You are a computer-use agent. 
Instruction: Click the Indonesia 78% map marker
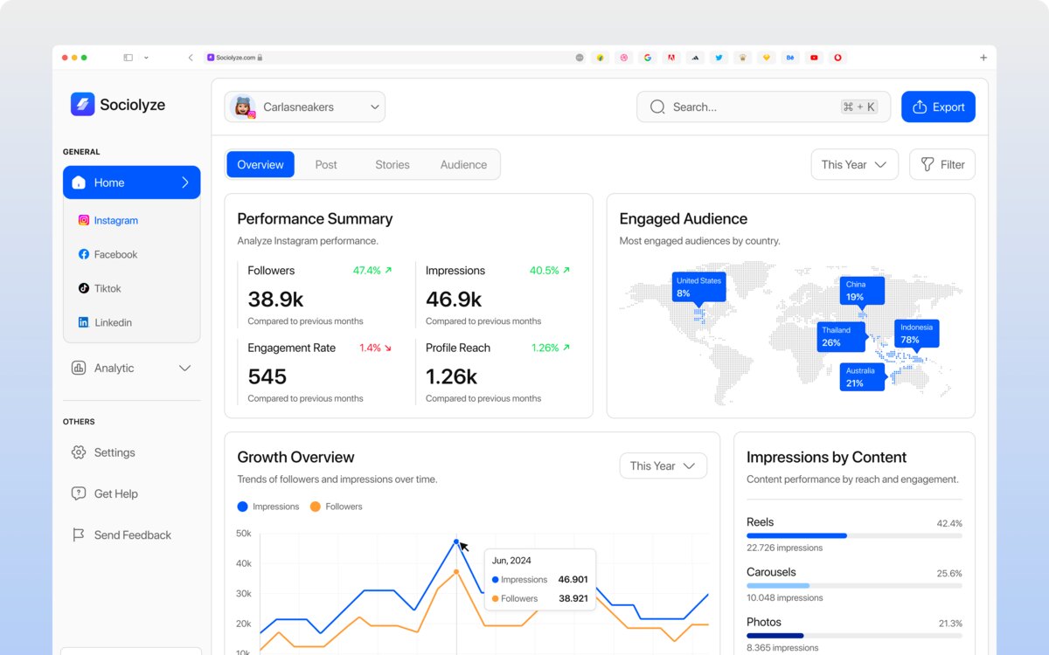917,334
